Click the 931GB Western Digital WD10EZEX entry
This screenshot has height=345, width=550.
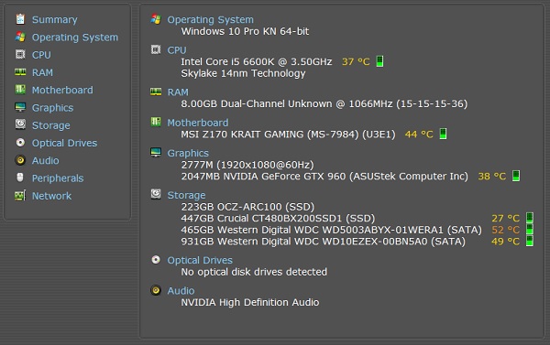click(323, 242)
